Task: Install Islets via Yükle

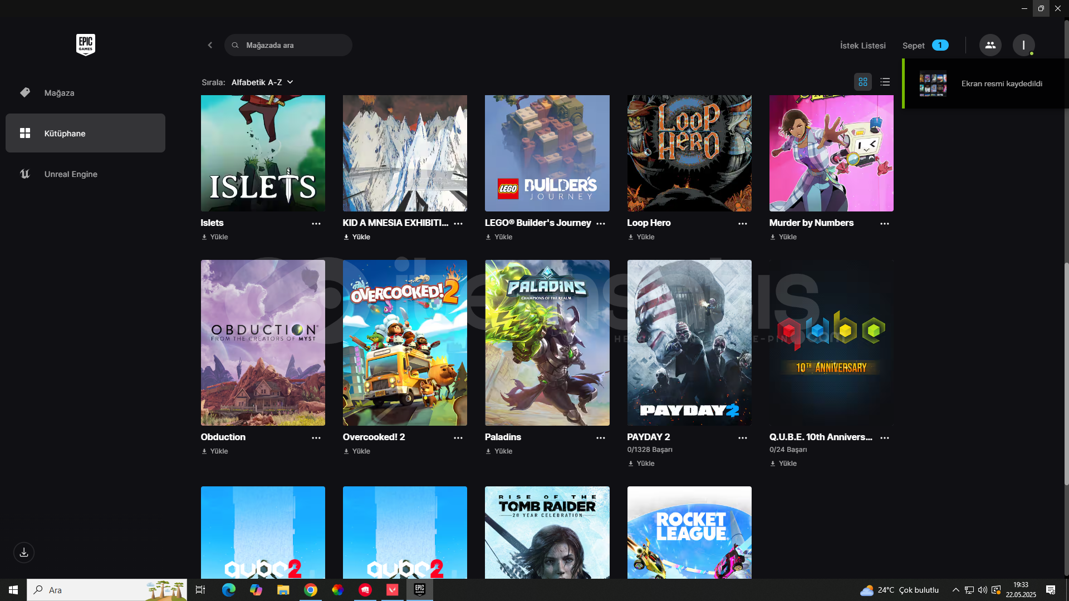Action: point(215,237)
